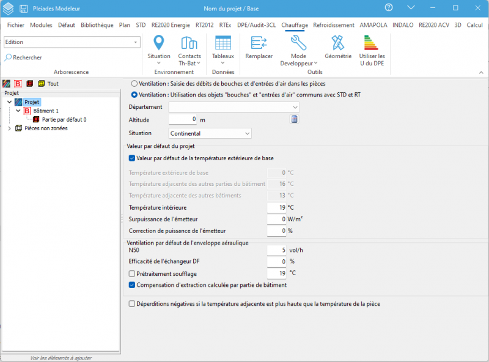
Task: Open the 3D tab
Action: [x=457, y=25]
